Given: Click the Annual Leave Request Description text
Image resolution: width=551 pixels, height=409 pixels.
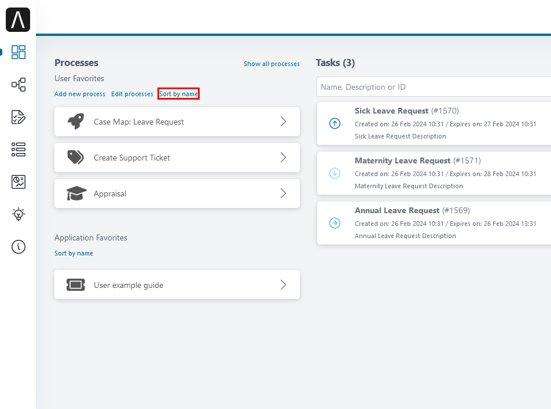Looking at the screenshot, I should (x=405, y=236).
